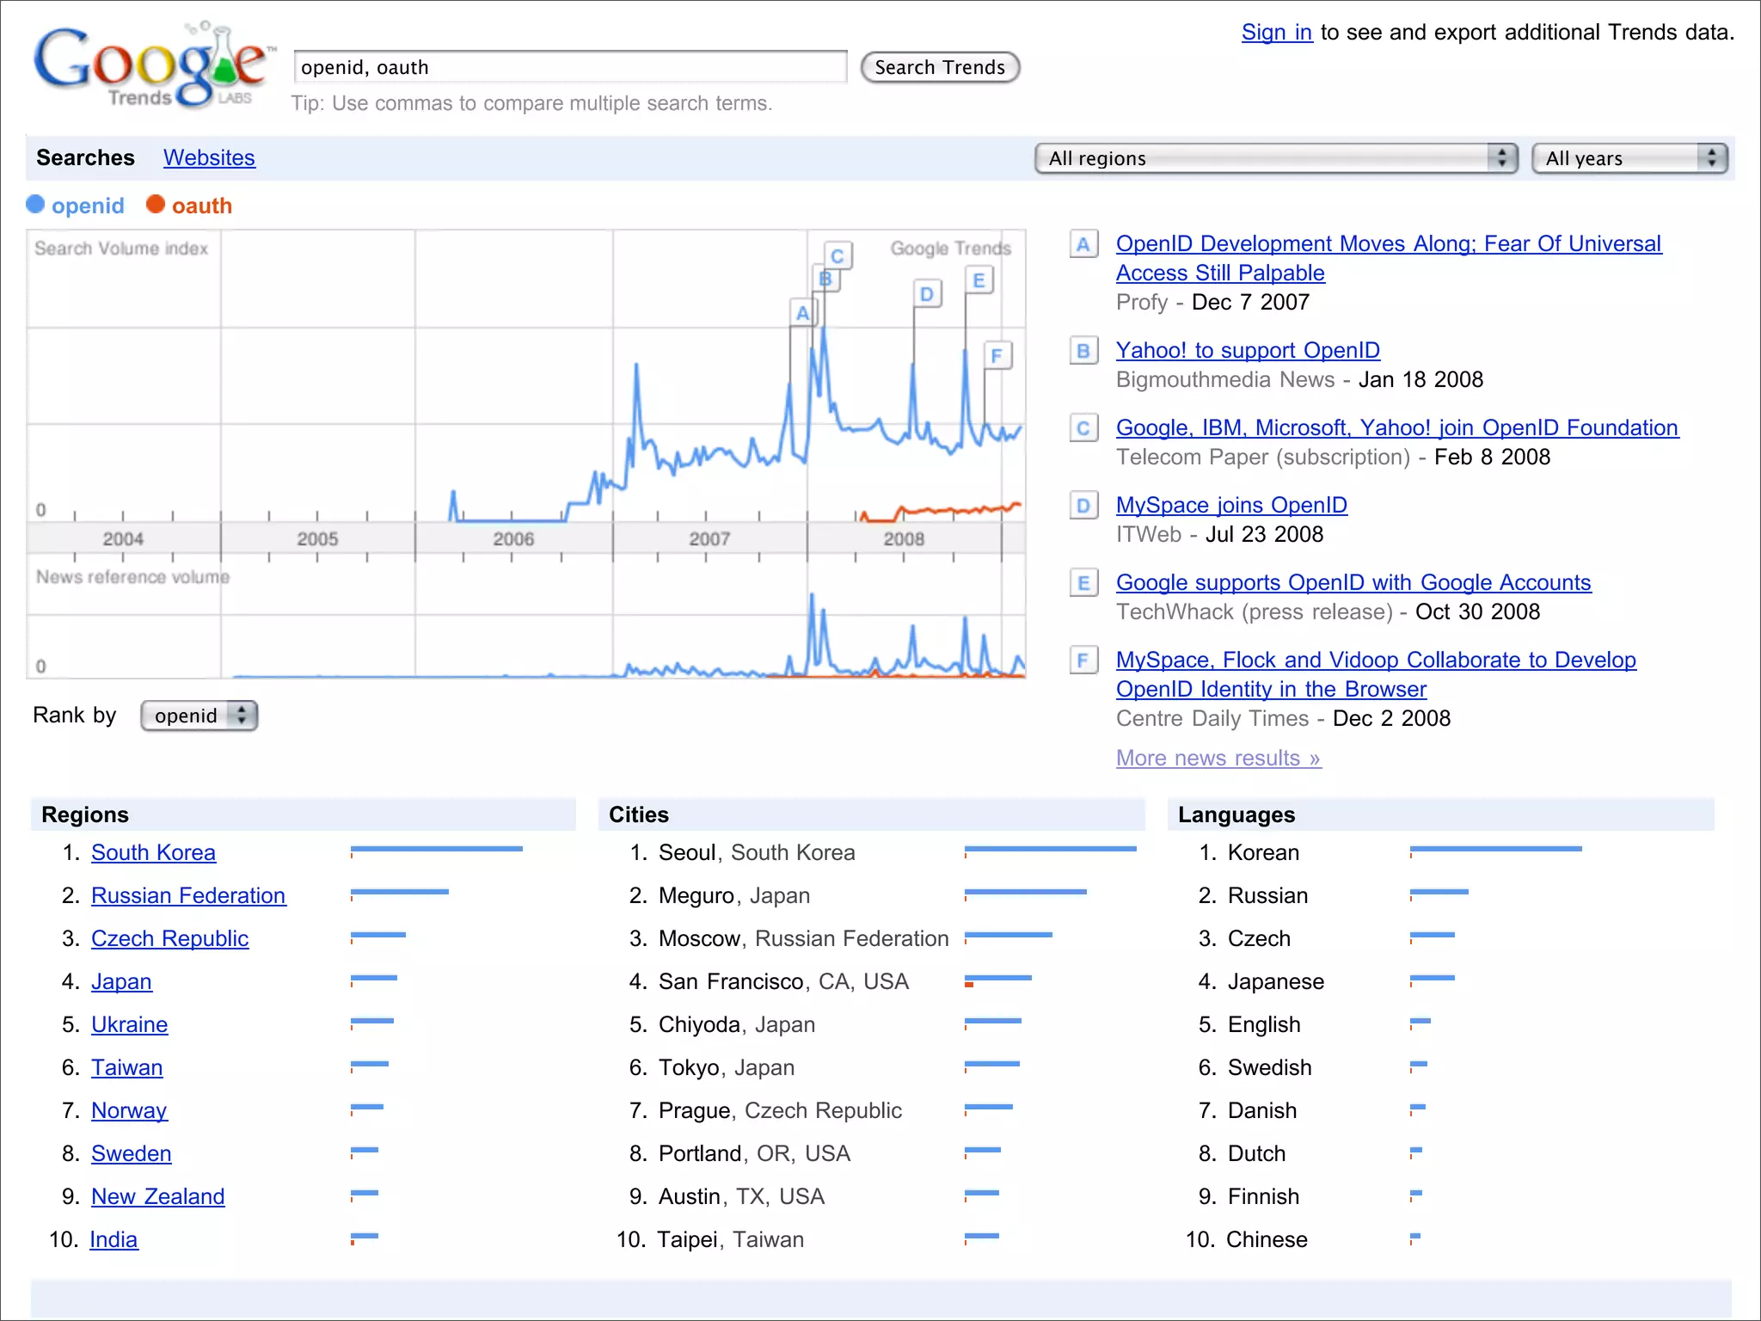Click the blue openid legend dot

click(35, 205)
